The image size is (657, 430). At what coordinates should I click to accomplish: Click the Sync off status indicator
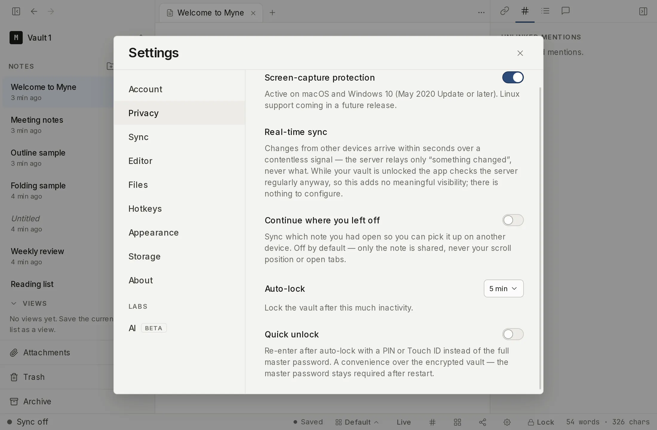(27, 422)
